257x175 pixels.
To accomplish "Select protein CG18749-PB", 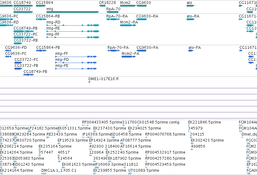I will coord(29,75).
